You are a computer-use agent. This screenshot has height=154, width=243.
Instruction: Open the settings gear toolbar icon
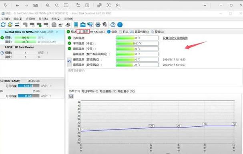coord(98,24)
